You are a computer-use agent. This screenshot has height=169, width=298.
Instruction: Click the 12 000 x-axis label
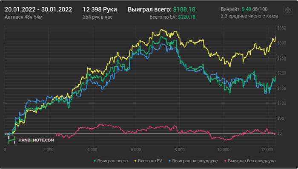point(267,149)
